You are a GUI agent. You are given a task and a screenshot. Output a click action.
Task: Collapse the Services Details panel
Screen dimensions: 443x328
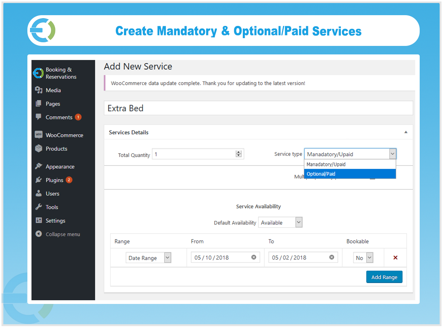406,132
